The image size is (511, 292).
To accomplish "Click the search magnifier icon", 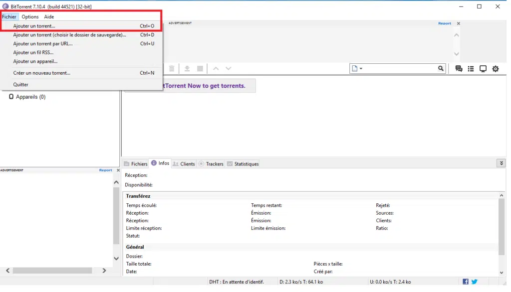I will click(441, 68).
